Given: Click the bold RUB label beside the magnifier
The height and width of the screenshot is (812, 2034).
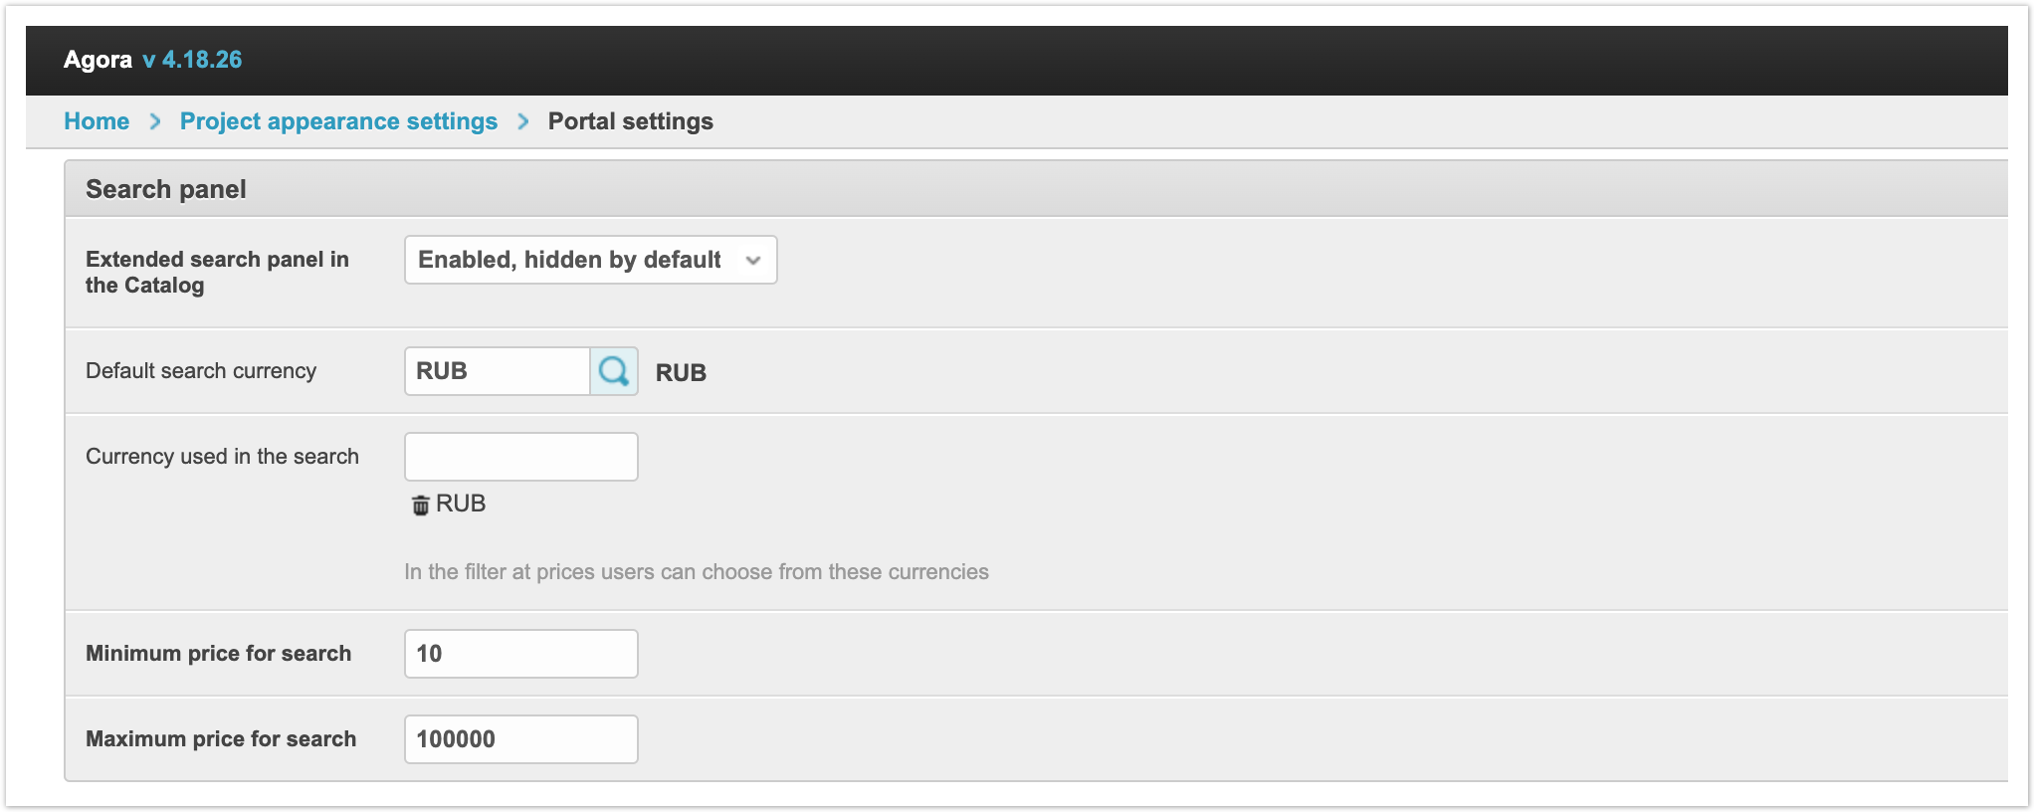Looking at the screenshot, I should click(x=681, y=373).
